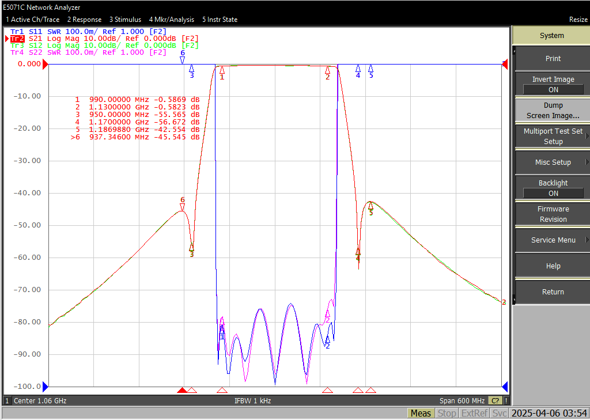This screenshot has width=590, height=420.
Task: Click red marker 4 at right notch
Action: tap(358, 255)
